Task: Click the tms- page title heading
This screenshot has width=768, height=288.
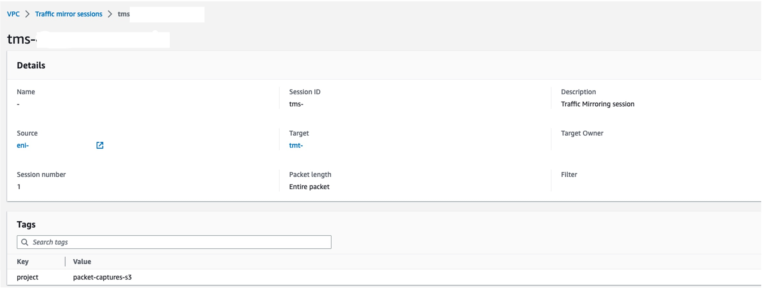Action: click(21, 39)
